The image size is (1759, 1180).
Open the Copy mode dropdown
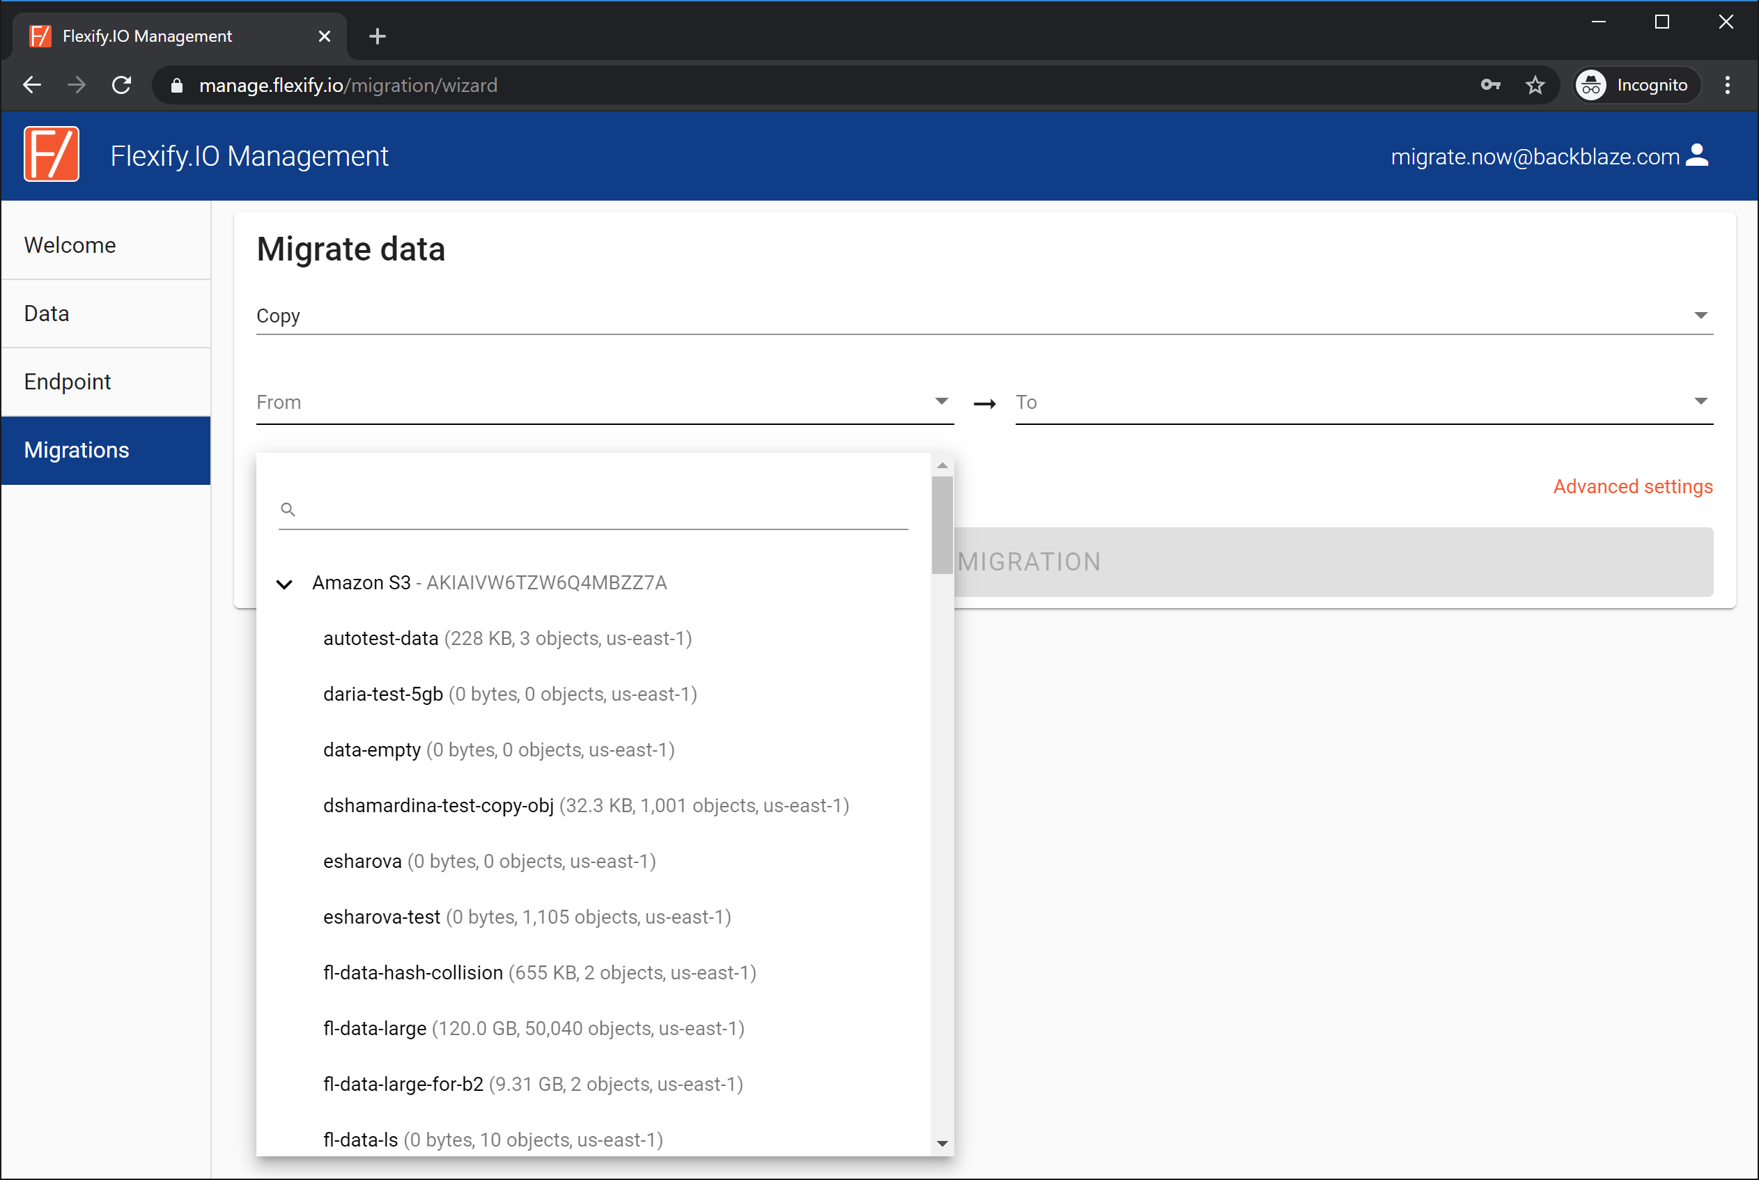click(984, 316)
